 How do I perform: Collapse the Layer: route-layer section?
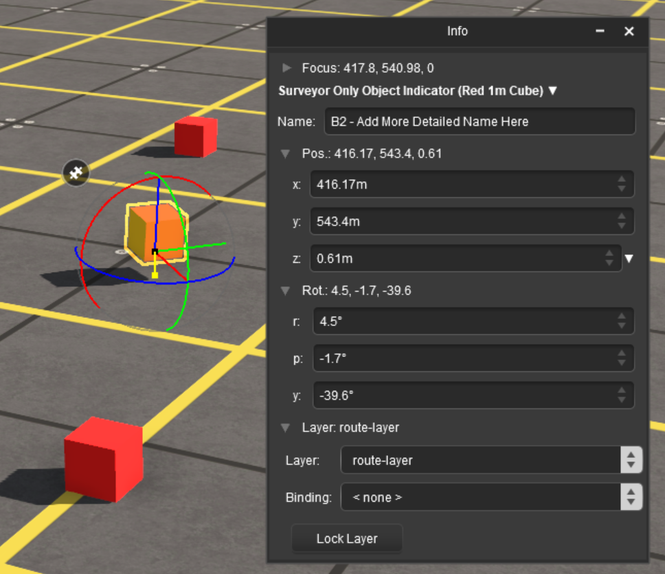click(286, 428)
